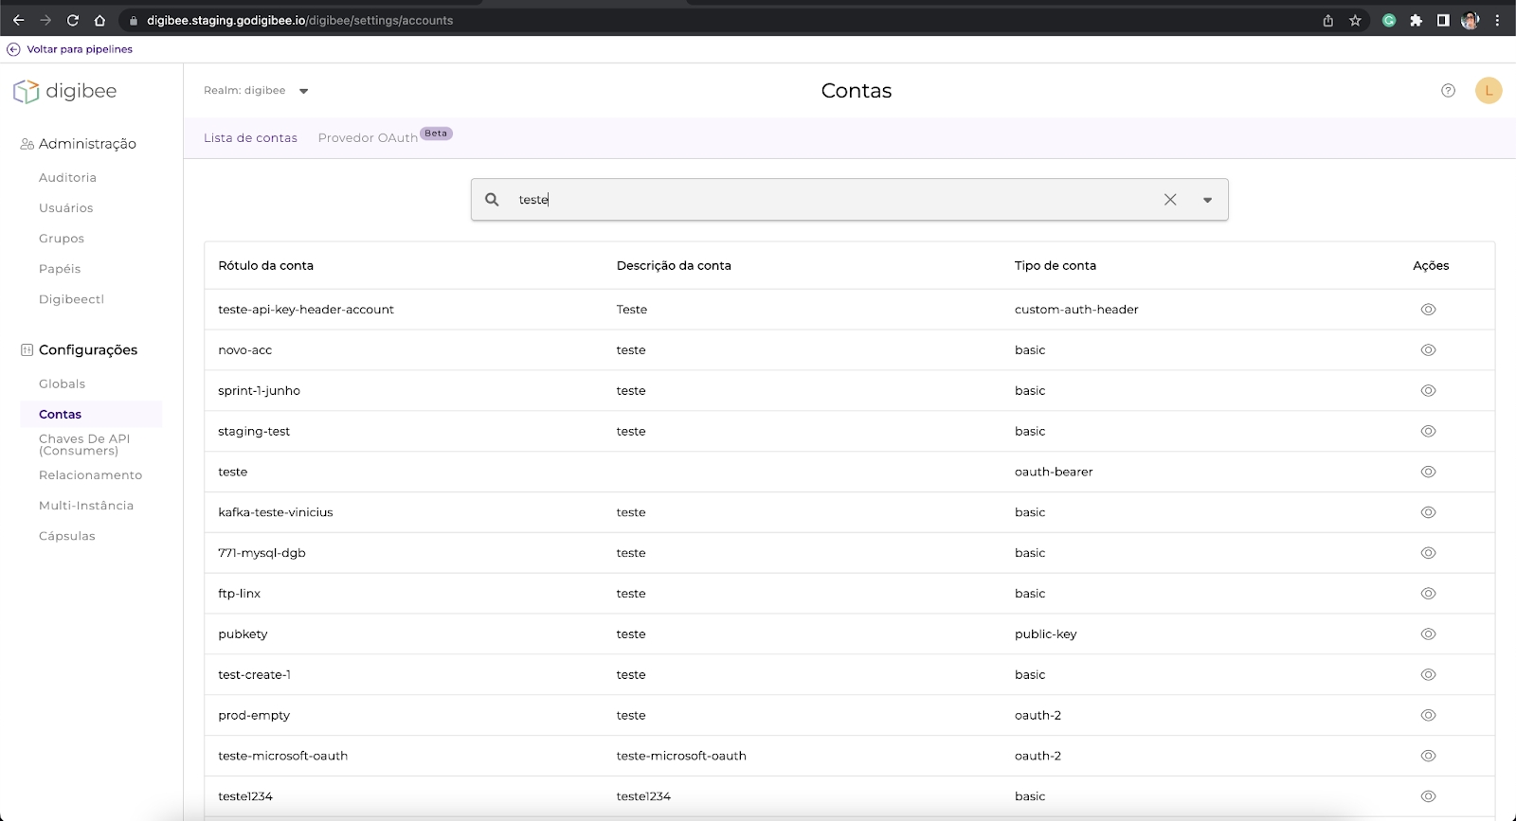Select the Lista de contas tab
The image size is (1516, 821).
(x=250, y=138)
